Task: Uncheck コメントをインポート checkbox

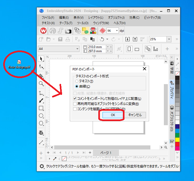Action: tap(75, 99)
